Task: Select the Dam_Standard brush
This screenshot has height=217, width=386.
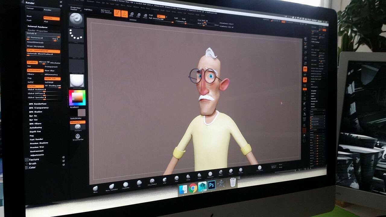Action: (x=152, y=181)
